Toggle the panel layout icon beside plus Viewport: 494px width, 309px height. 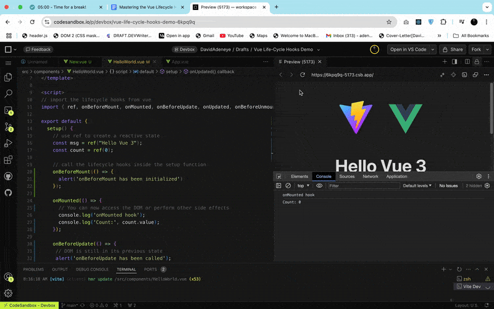pos(454,62)
